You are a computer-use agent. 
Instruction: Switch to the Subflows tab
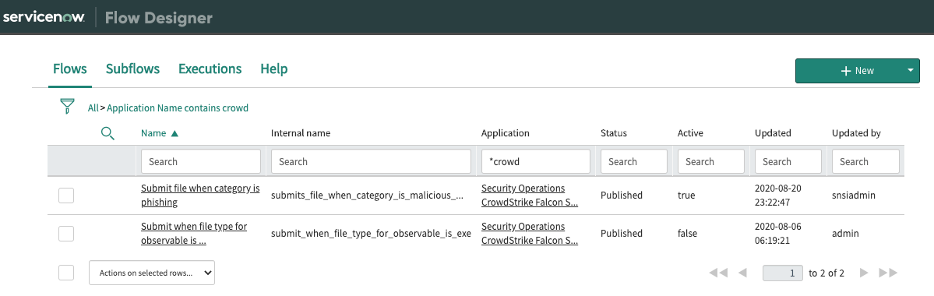[133, 69]
